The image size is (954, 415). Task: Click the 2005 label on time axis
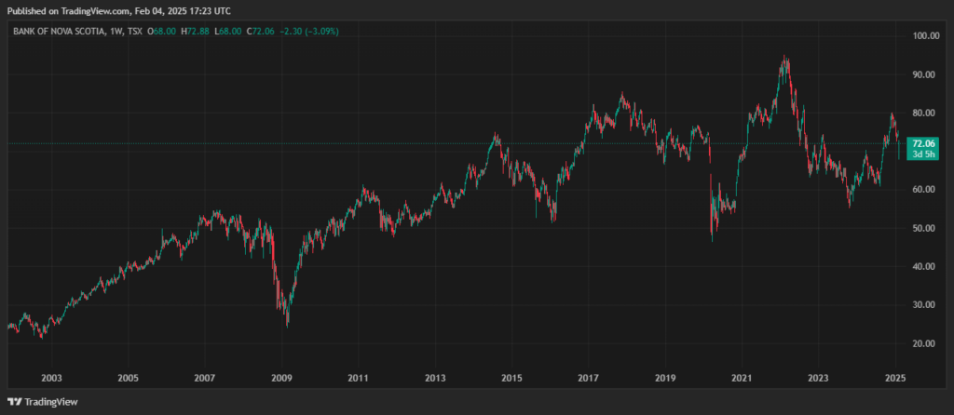tap(128, 378)
